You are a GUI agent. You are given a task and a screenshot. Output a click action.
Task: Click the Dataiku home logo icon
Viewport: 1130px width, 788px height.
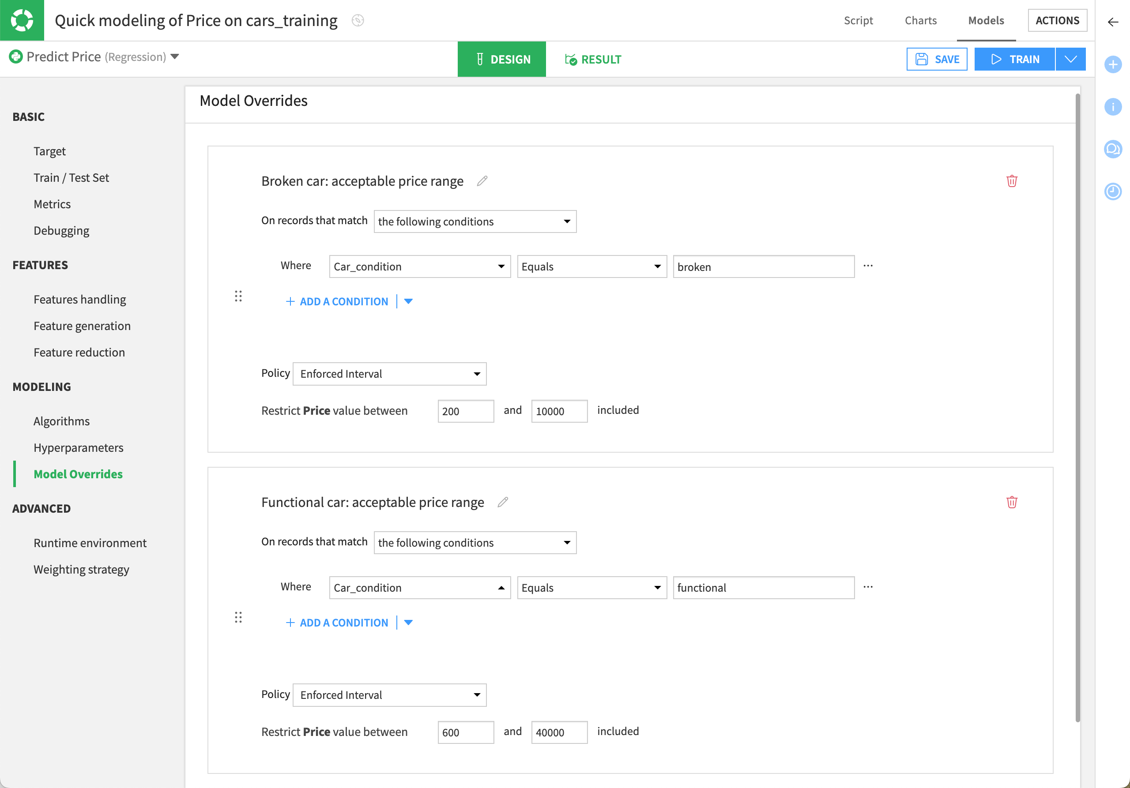pos(22,20)
